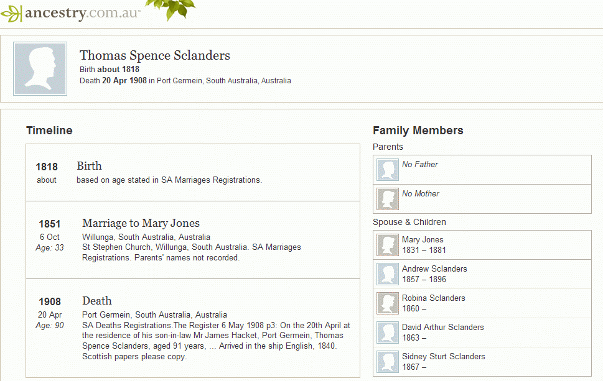Screen dimensions: 603x381
Task: Click 'Scottish papers please copy.' text
Action: point(134,356)
